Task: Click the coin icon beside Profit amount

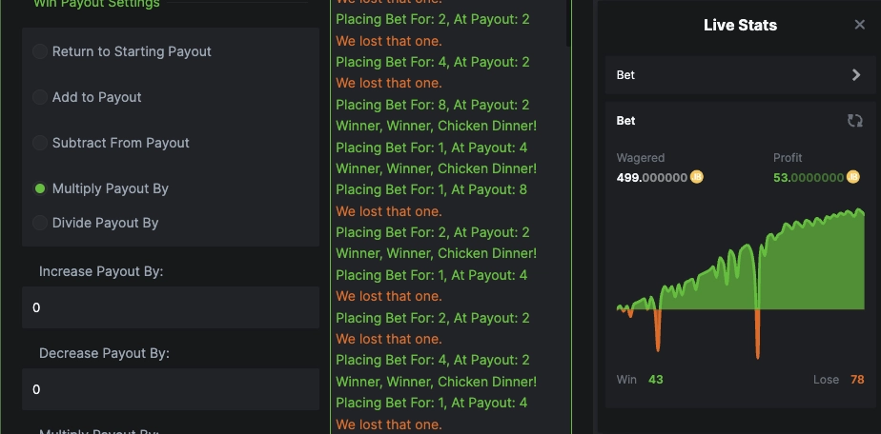Action: pos(852,177)
